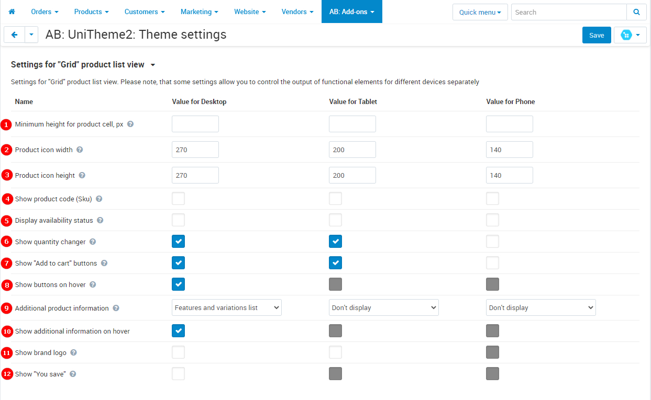
Task: Open the AB: Add-ons menu
Action: [x=352, y=12]
